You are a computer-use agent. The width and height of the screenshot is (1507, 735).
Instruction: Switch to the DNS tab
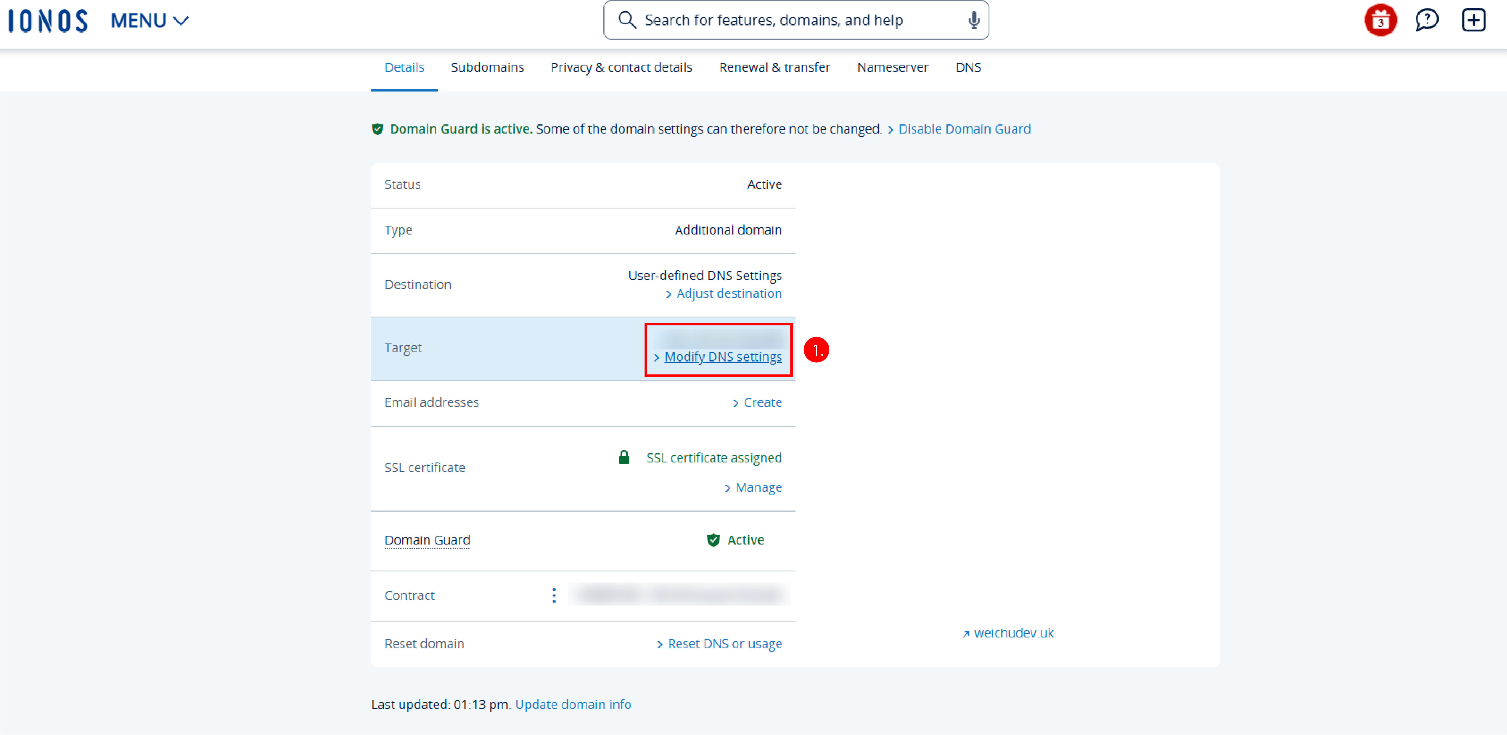click(x=968, y=67)
